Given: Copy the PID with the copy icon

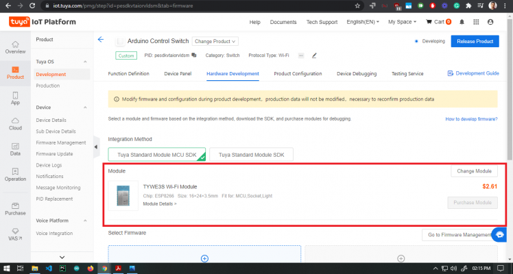Looking at the screenshot, I should tap(194, 55).
